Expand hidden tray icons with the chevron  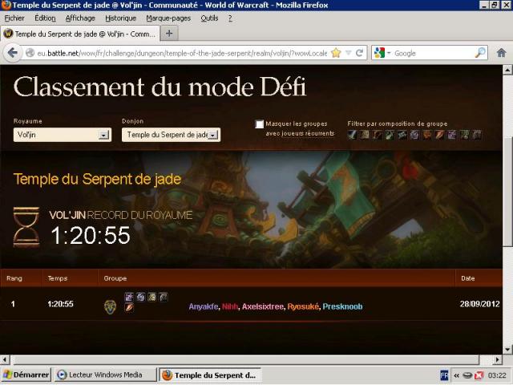(456, 375)
